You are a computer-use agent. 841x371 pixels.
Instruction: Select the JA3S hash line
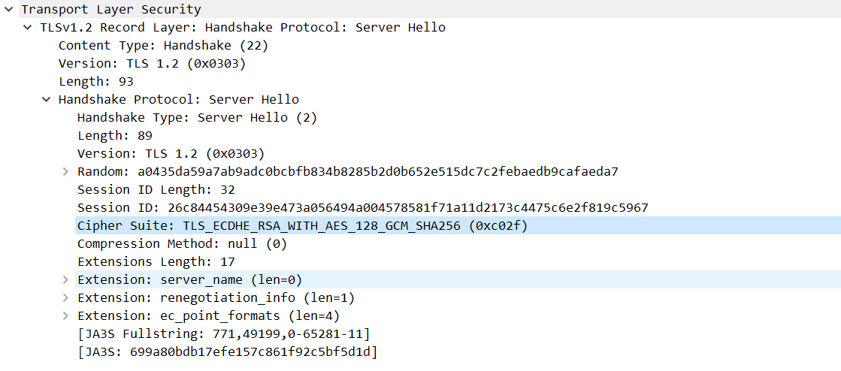(227, 351)
